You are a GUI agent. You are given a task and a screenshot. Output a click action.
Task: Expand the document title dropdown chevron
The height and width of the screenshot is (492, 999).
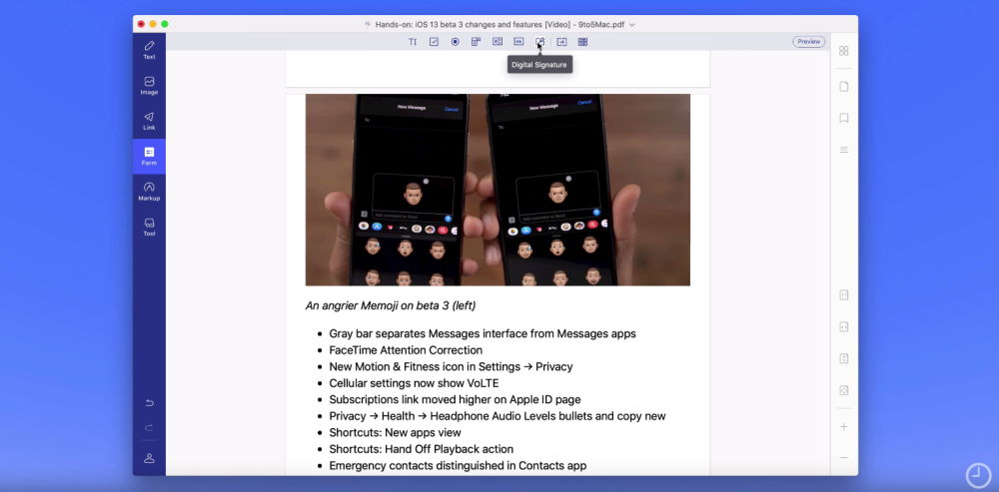(x=632, y=24)
